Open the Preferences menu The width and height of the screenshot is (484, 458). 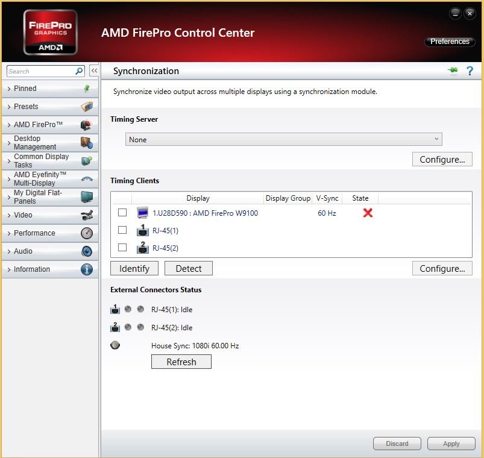click(450, 42)
